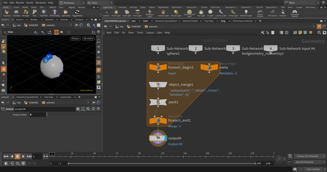Jump to the first frame
327x172 pixels.
6,156
